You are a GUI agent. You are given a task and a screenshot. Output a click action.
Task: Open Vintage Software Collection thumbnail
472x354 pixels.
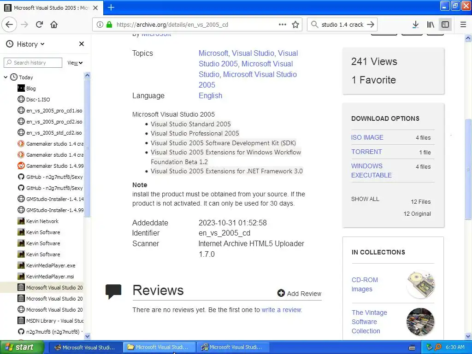420,322
